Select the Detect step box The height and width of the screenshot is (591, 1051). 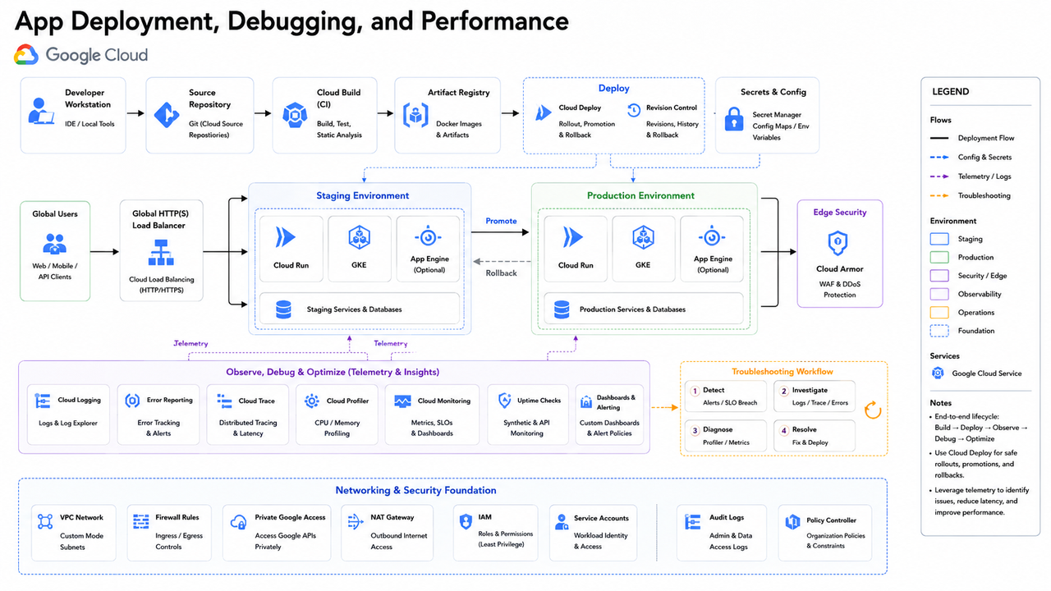(x=727, y=396)
